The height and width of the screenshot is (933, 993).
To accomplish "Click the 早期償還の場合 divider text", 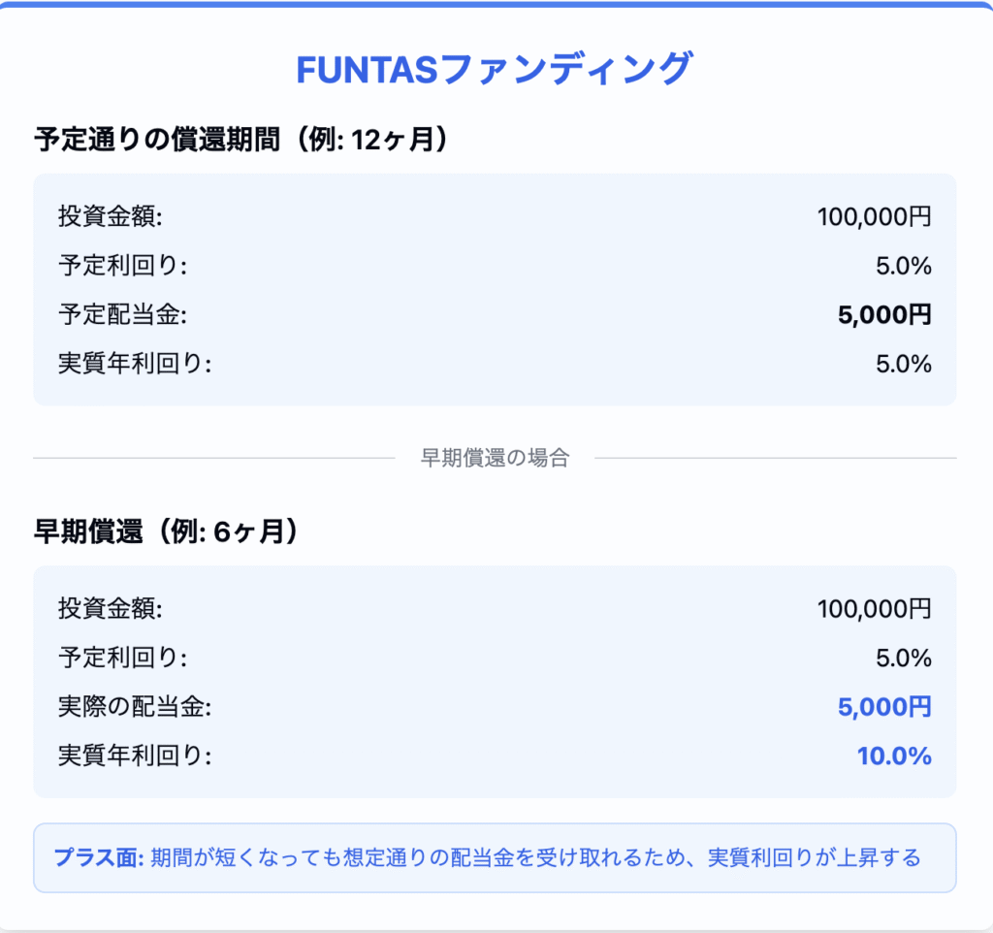I will [496, 458].
